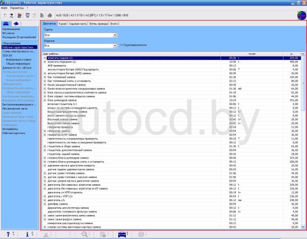
Task: Click the greyed calculator icon at bottom
Action: [103, 234]
